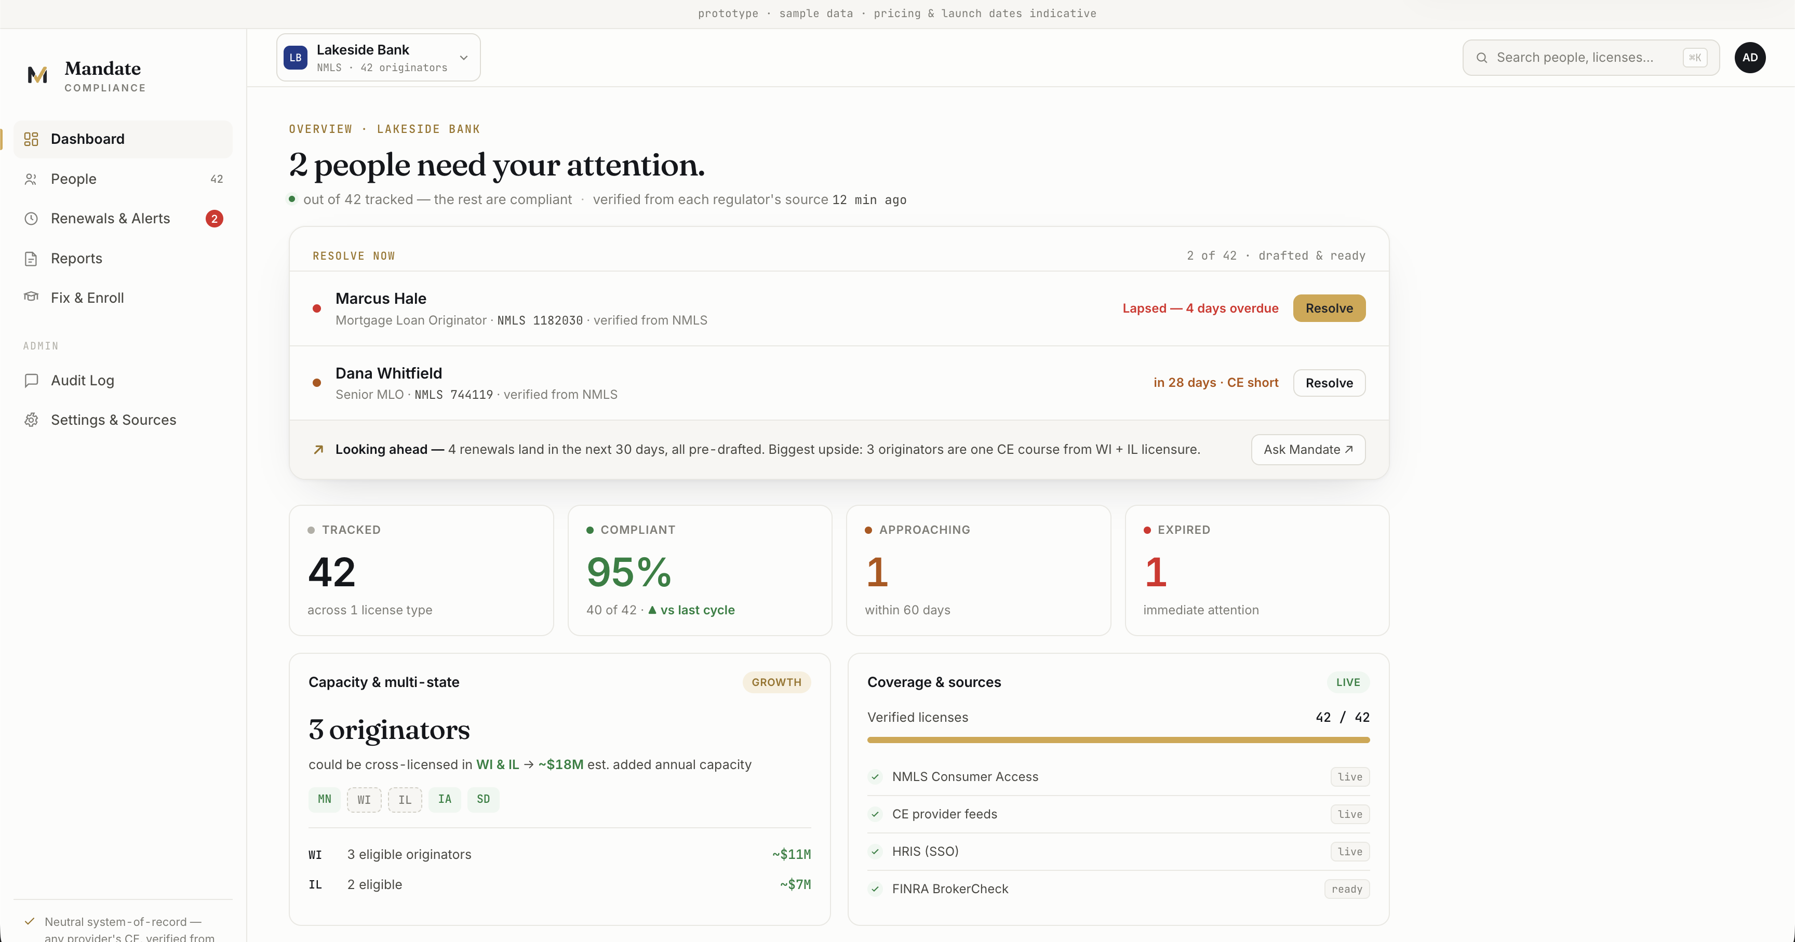Click the Lapsed — 4 days overdue status
Screen dimensions: 1795x942
tap(1200, 308)
